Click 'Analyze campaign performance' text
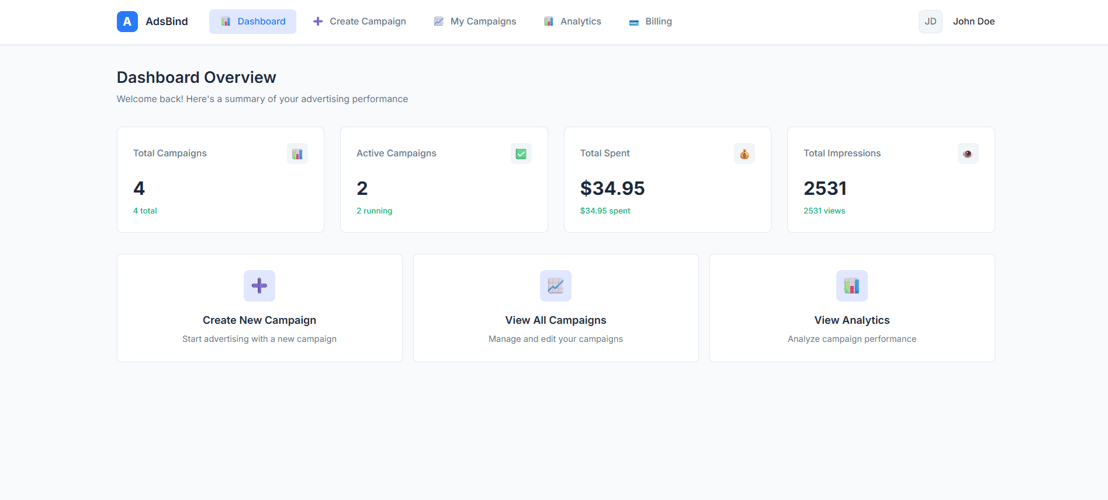The image size is (1108, 500). pyautogui.click(x=852, y=339)
